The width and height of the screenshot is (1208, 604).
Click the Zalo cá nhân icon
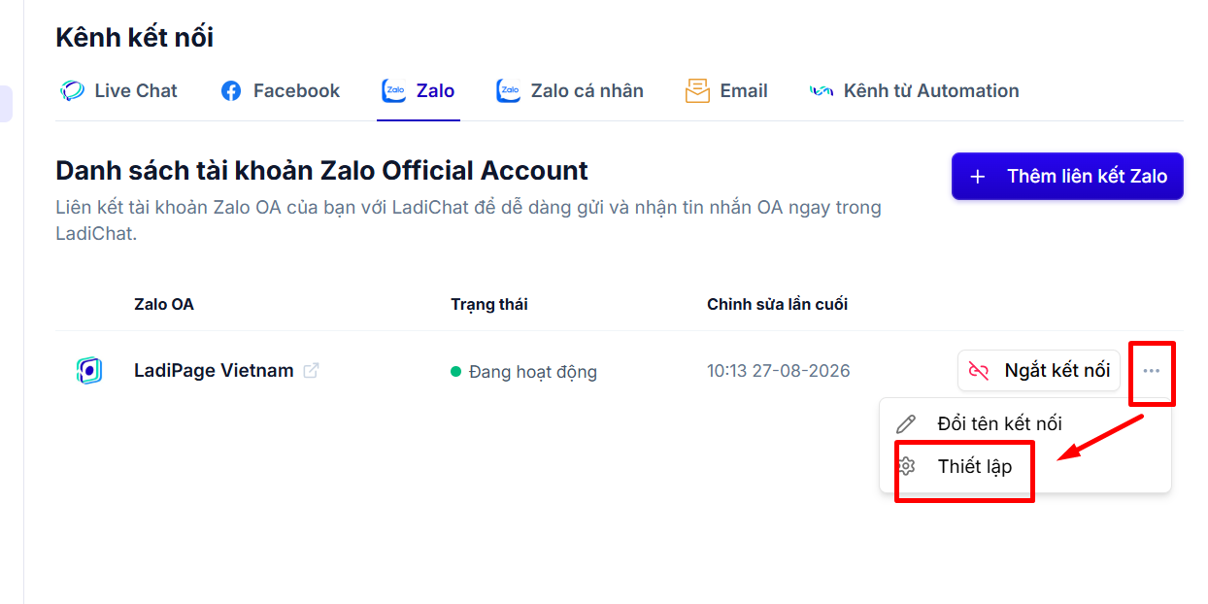508,91
